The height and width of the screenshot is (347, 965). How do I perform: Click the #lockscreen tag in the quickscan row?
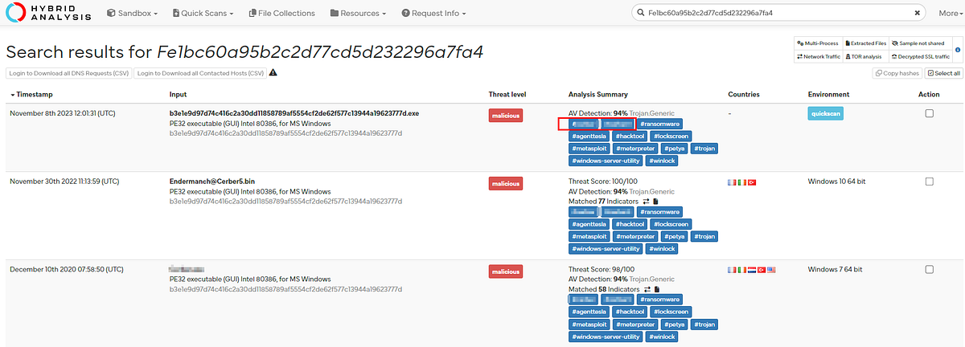click(x=670, y=137)
